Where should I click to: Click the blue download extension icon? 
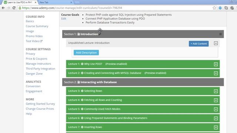coord(220,8)
